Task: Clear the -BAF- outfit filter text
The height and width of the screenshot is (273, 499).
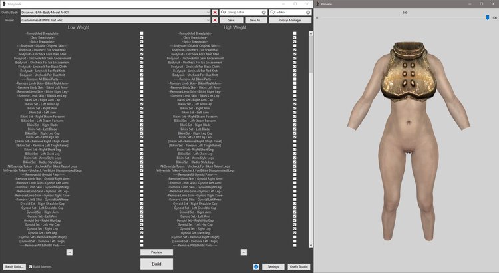Action: (x=308, y=13)
